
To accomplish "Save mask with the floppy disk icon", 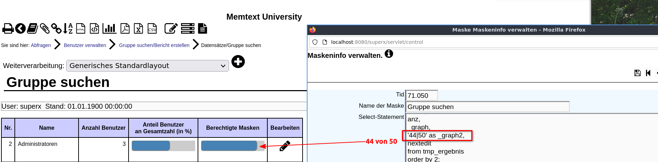I will tap(638, 73).
